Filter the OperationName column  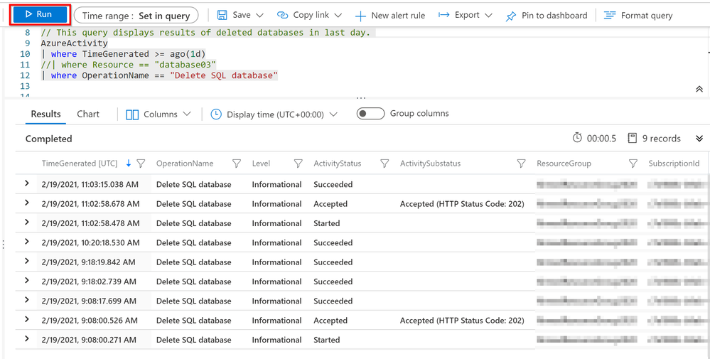pyautogui.click(x=237, y=164)
